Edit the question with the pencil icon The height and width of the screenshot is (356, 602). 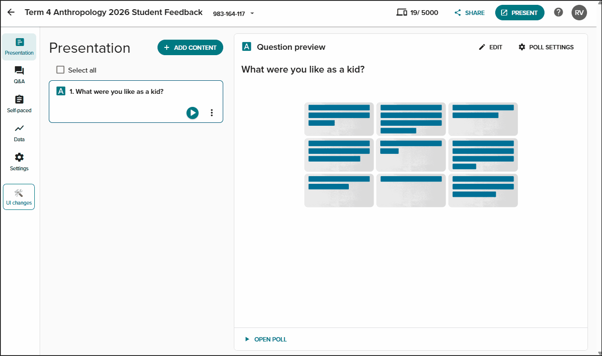click(x=490, y=47)
